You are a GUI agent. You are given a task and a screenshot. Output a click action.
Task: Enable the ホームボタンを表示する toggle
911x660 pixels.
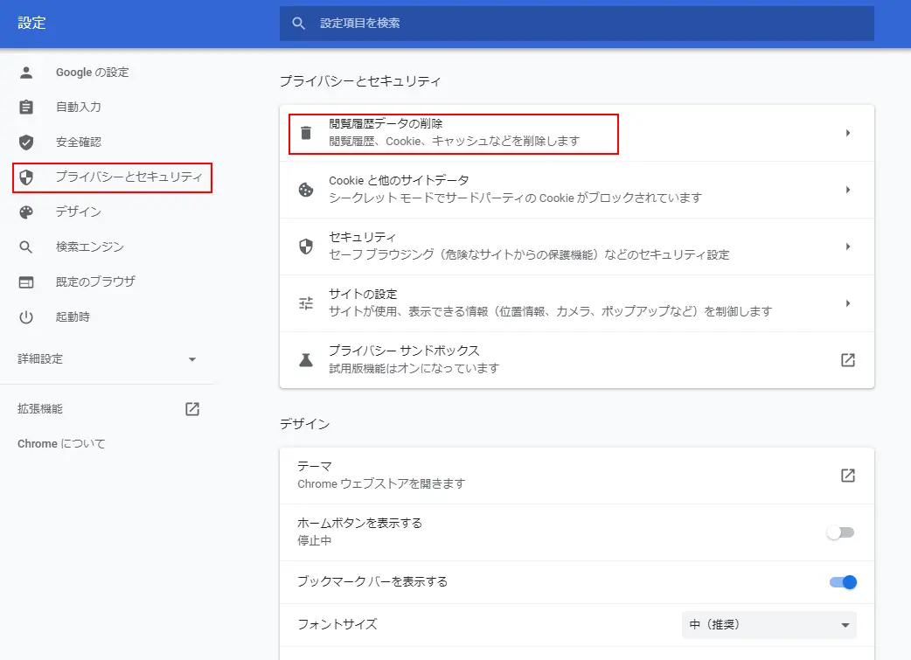click(x=841, y=532)
